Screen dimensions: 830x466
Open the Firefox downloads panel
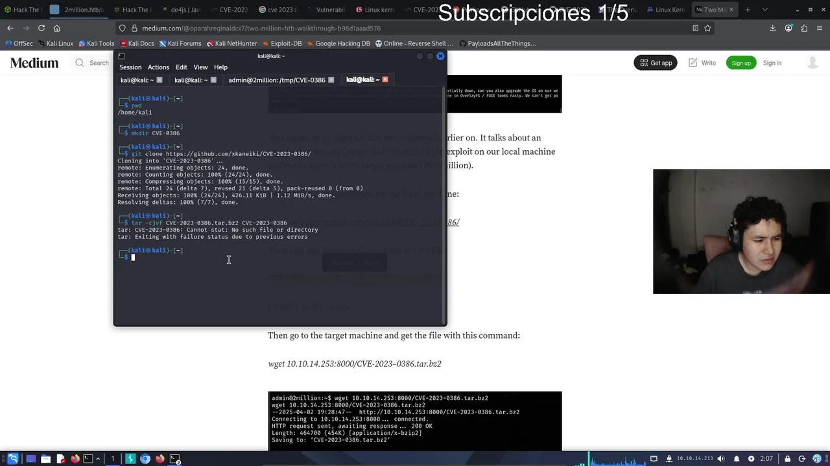tap(772, 28)
